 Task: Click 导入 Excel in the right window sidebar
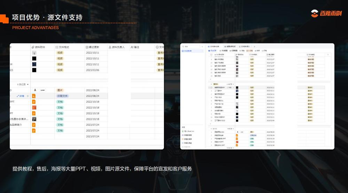coord(188,131)
